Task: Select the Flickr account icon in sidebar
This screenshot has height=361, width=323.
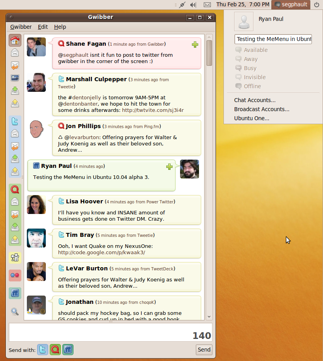Action: 15,275
